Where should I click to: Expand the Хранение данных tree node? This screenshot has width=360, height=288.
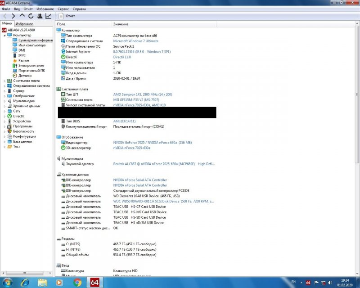click(5, 106)
